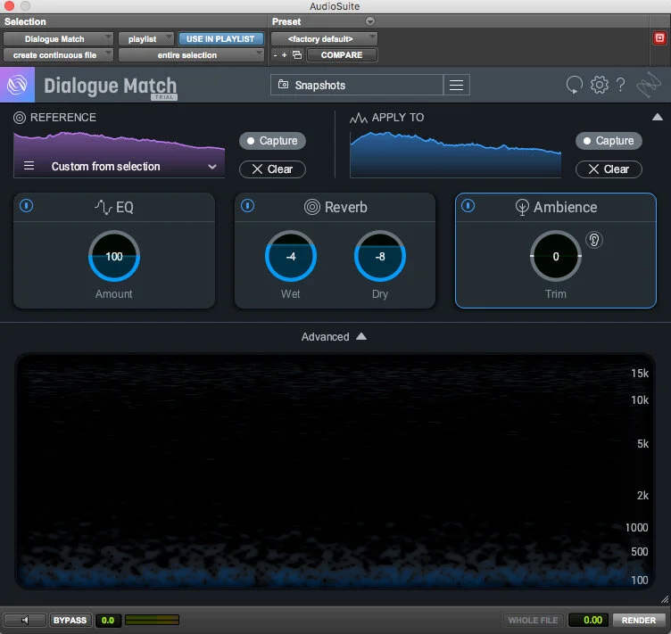This screenshot has width=671, height=634.
Task: Click the speaker preview icon
Action: point(24,620)
